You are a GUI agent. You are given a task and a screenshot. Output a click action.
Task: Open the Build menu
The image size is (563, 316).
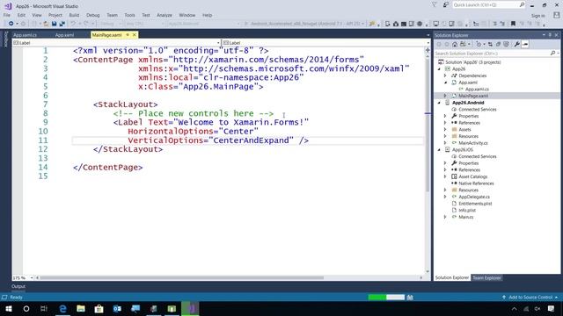[x=74, y=15]
